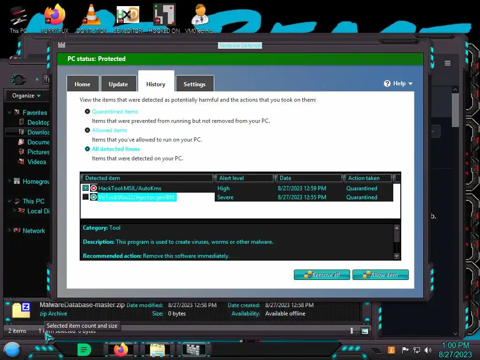Open the Organize dropdown in Explorer
The height and width of the screenshot is (360, 480).
26,96
